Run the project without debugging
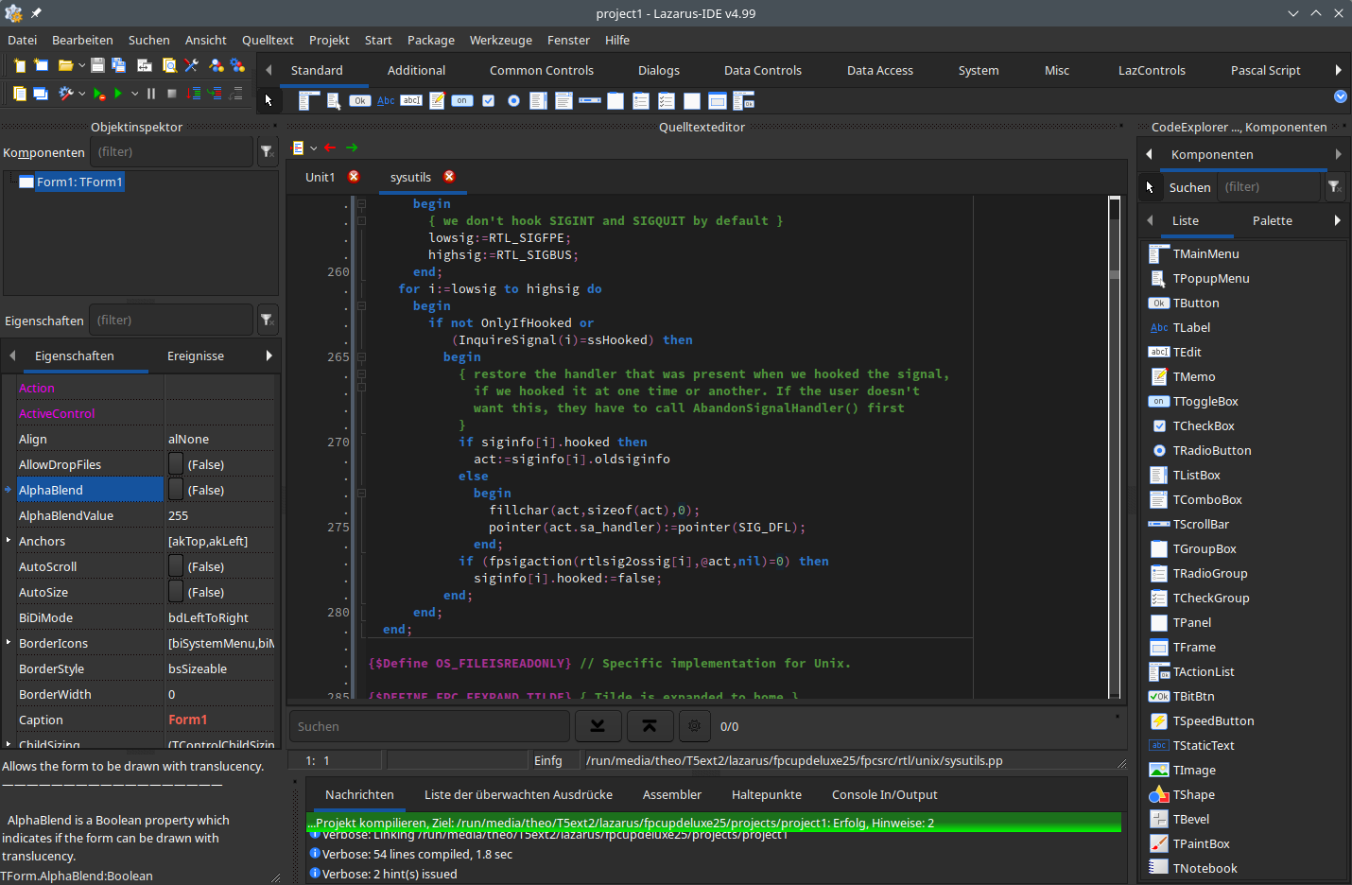 point(98,94)
